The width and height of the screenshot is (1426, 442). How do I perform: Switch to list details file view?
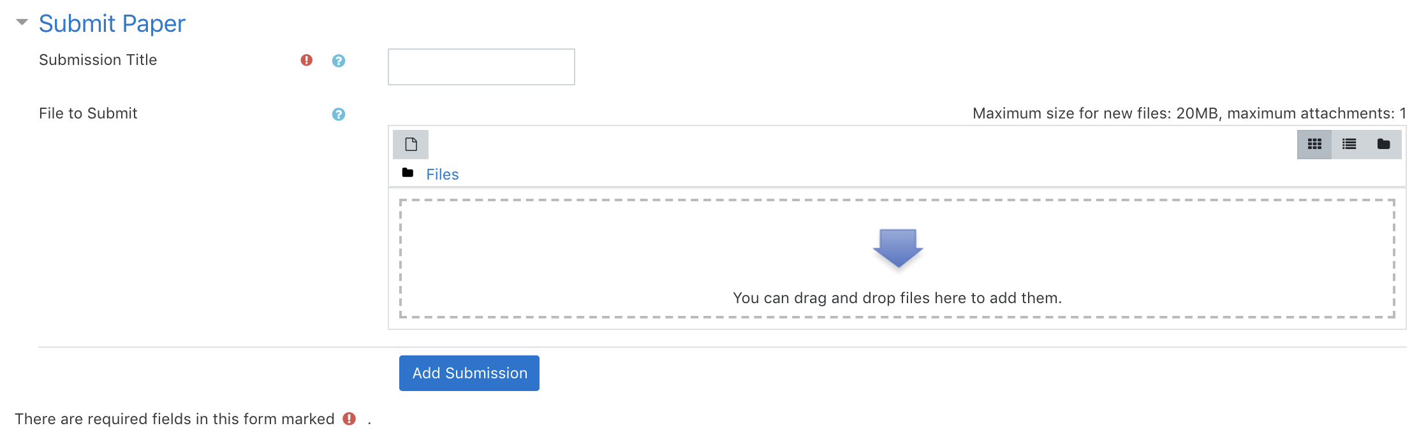[x=1349, y=144]
